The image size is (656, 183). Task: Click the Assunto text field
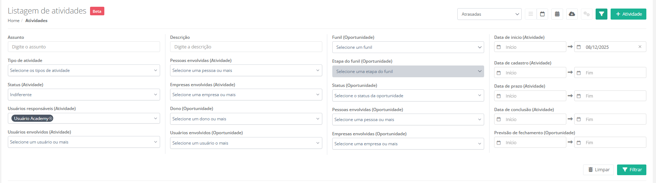(x=84, y=47)
